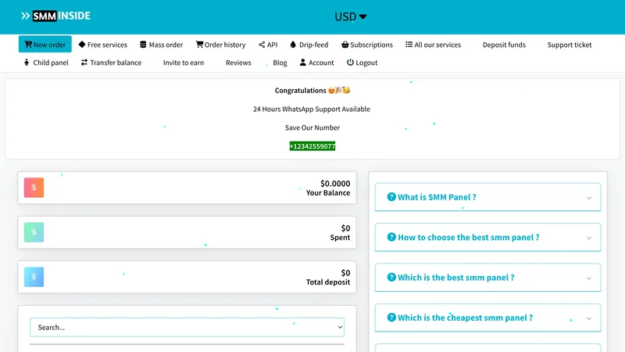Click the Transfer balance arrows icon
The height and width of the screenshot is (352, 625).
pyautogui.click(x=84, y=63)
